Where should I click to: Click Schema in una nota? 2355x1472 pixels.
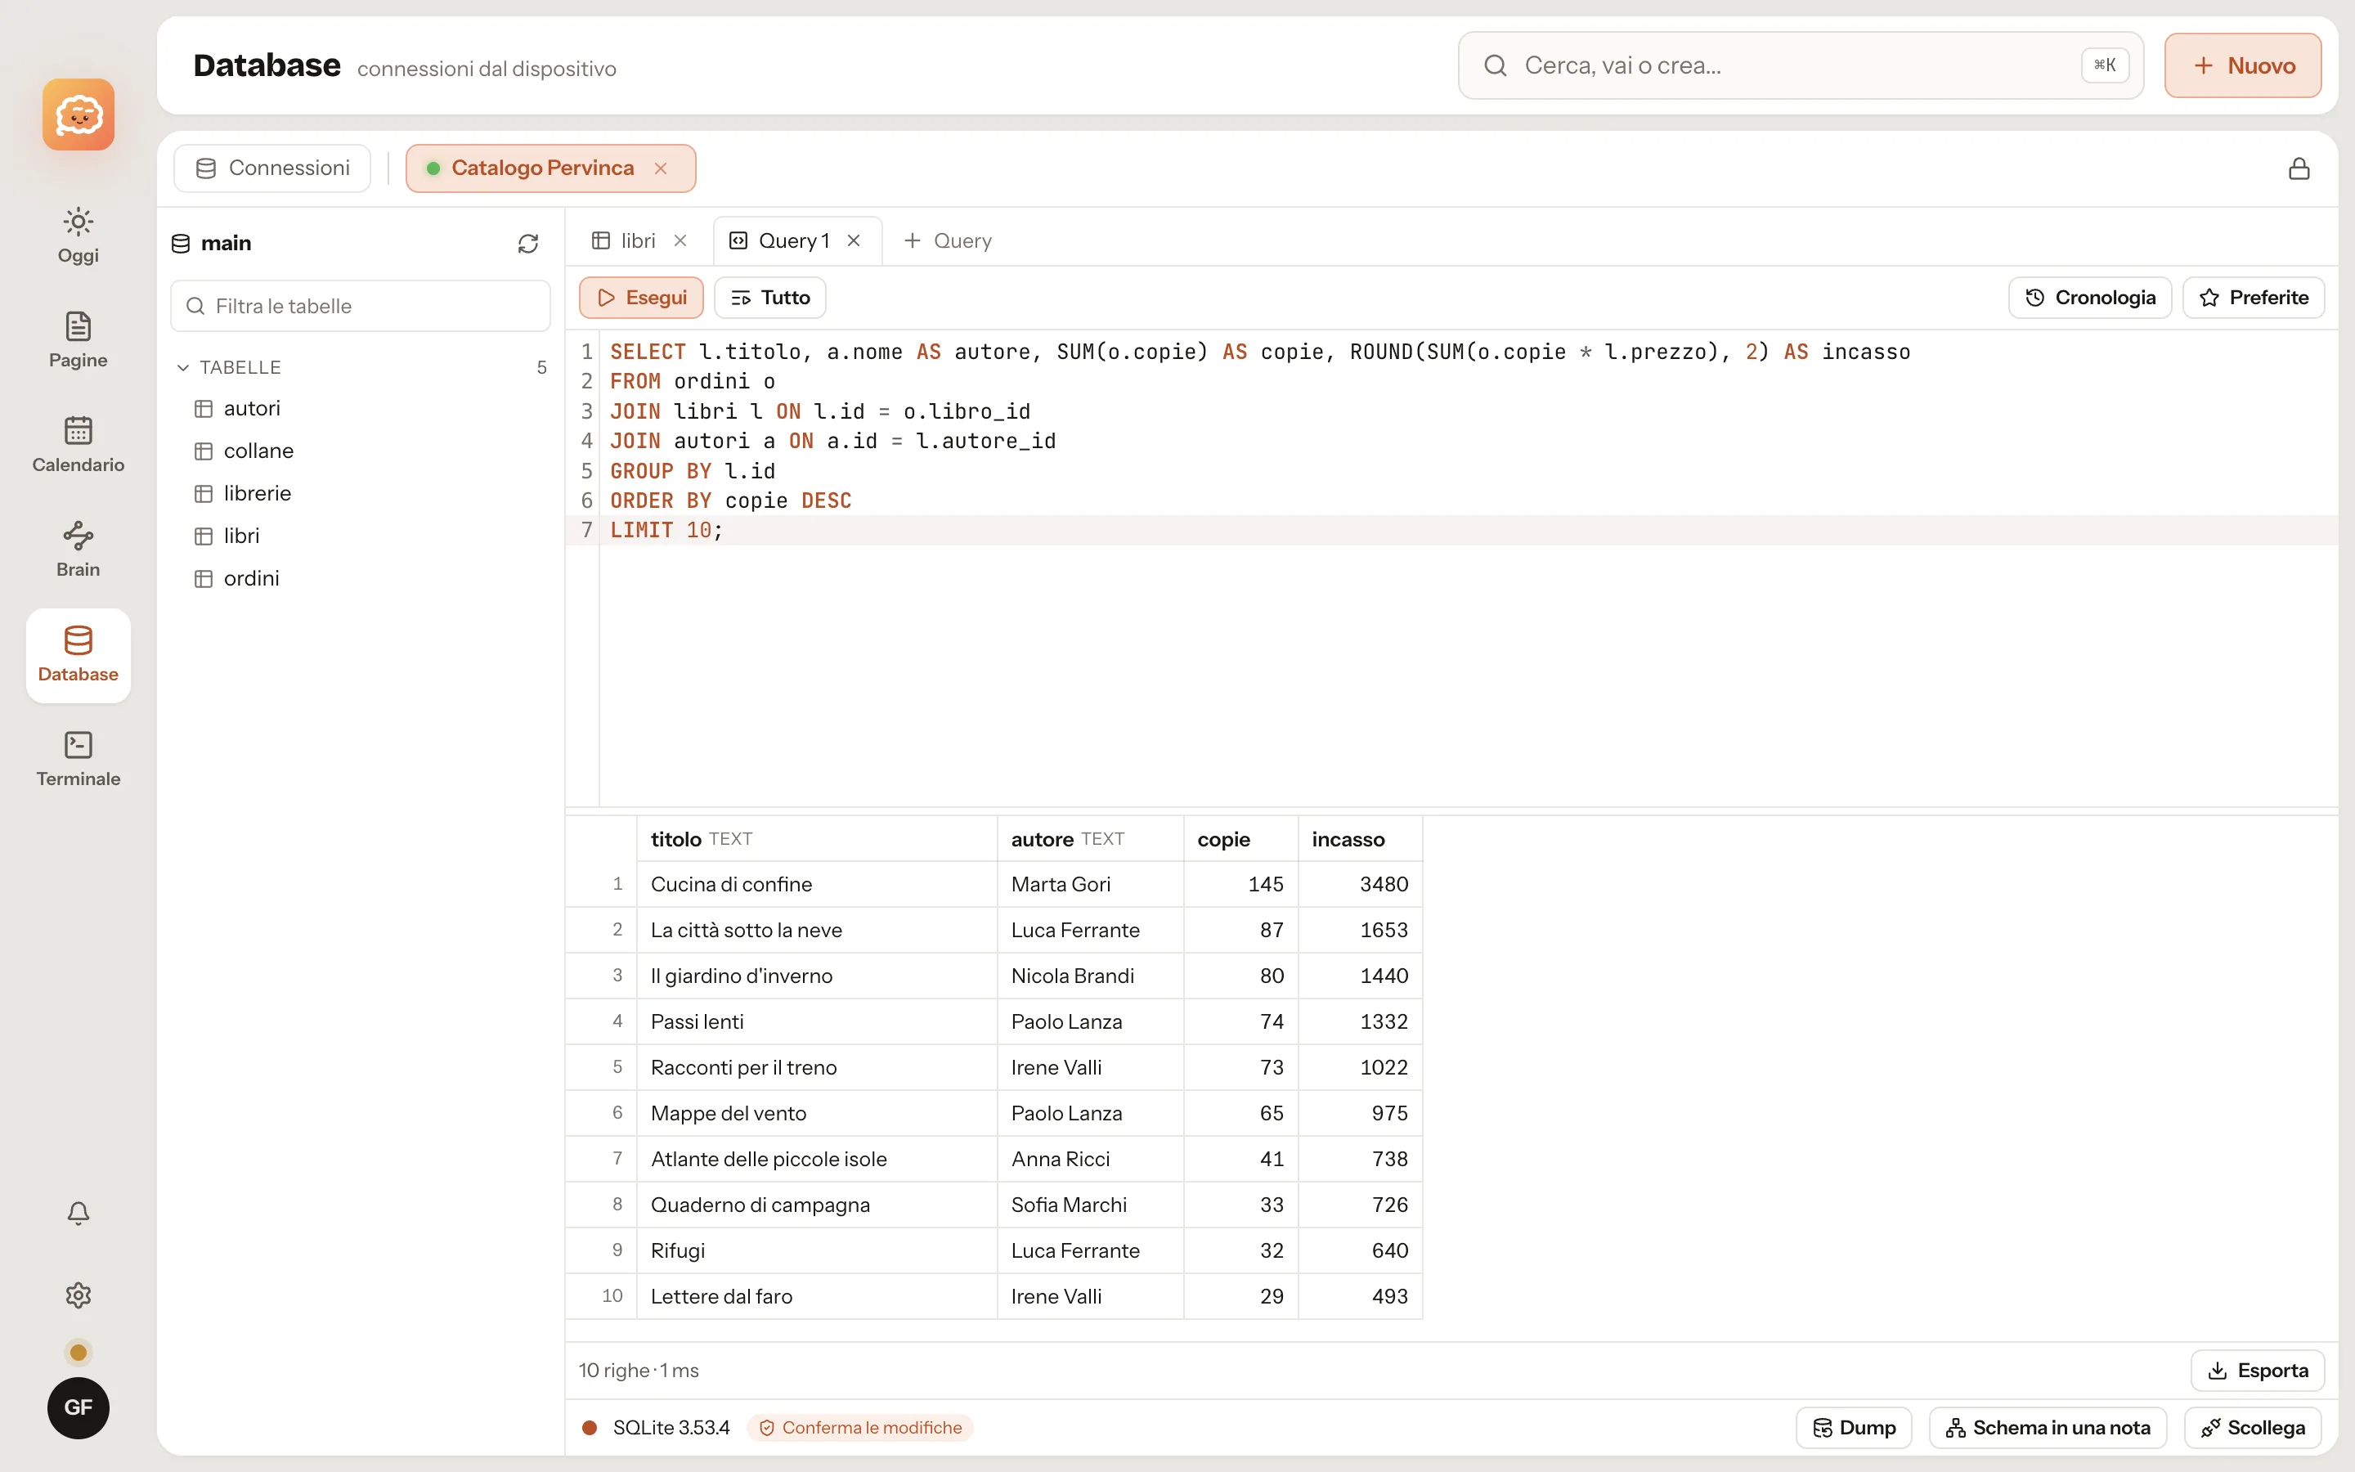click(x=2048, y=1427)
